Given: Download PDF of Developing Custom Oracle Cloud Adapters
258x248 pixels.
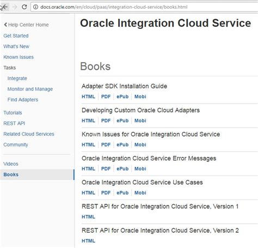Looking at the screenshot, I should pyautogui.click(x=106, y=120).
